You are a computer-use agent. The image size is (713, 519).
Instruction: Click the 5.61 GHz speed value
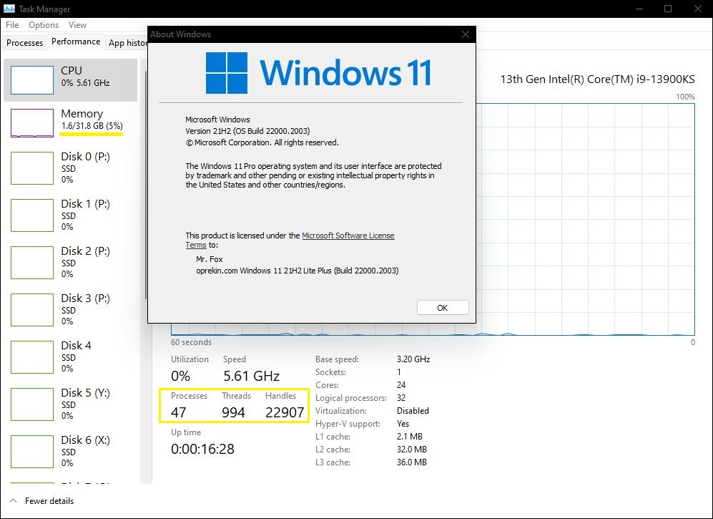click(x=251, y=376)
